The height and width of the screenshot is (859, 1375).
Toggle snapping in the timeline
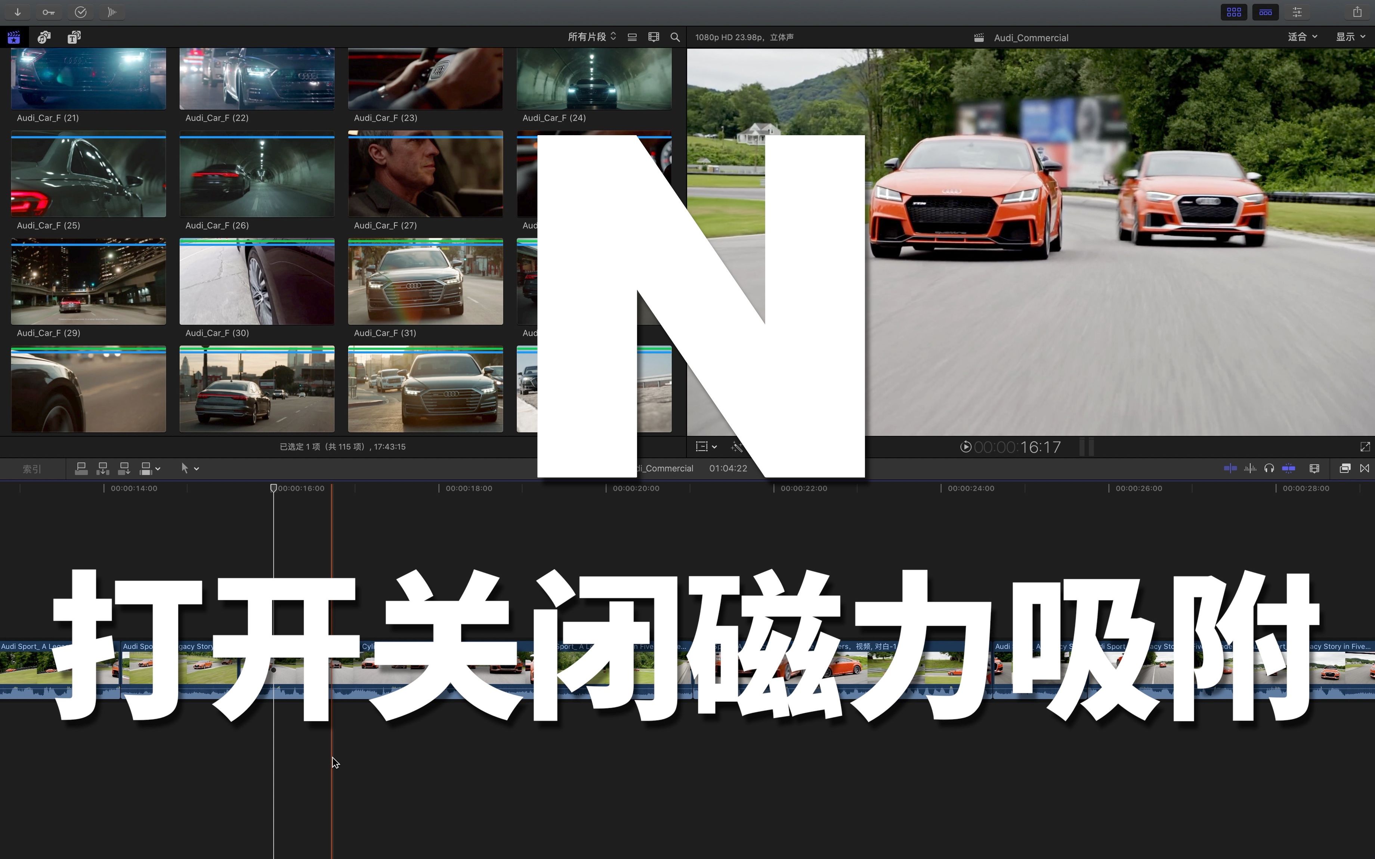(1289, 469)
